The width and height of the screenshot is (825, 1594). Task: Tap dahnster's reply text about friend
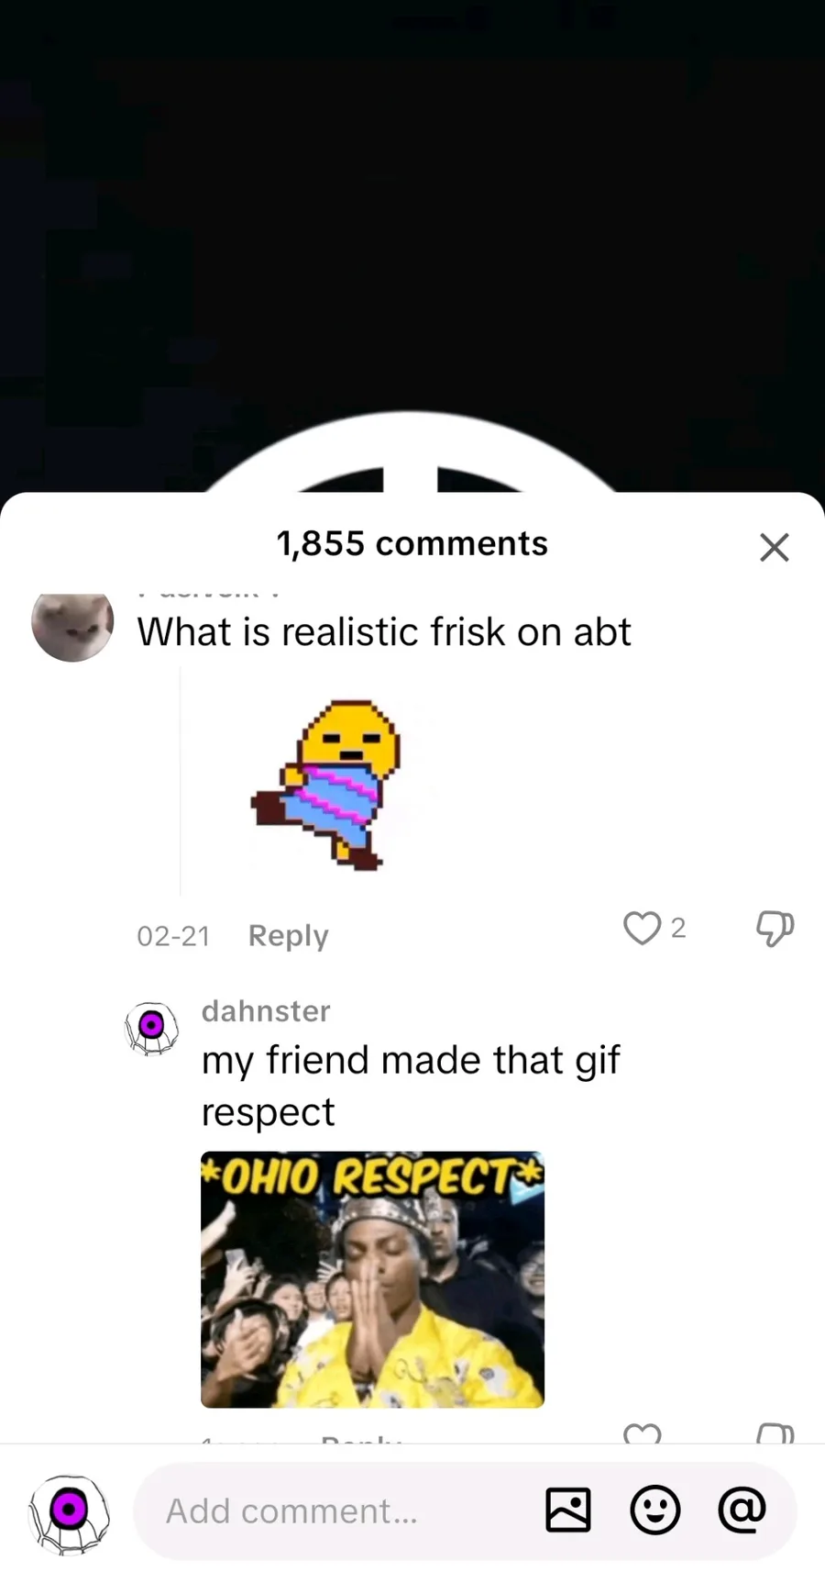point(411,1086)
